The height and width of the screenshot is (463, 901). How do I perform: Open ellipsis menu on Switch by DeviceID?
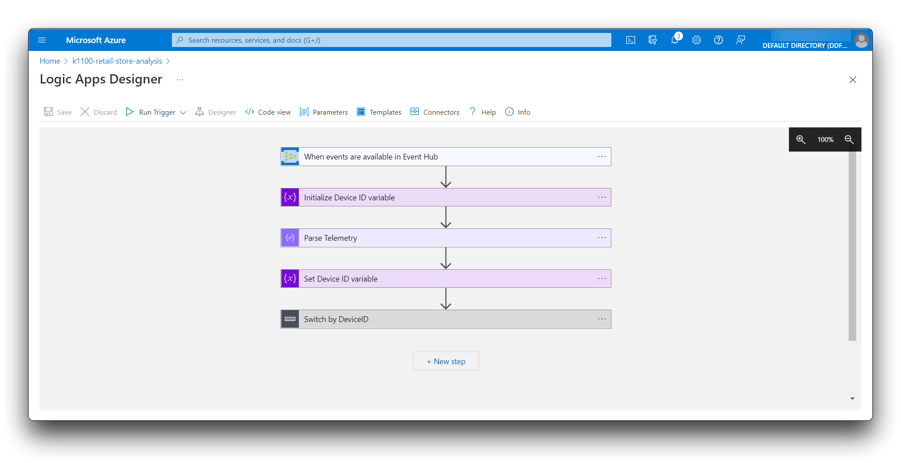tap(602, 319)
